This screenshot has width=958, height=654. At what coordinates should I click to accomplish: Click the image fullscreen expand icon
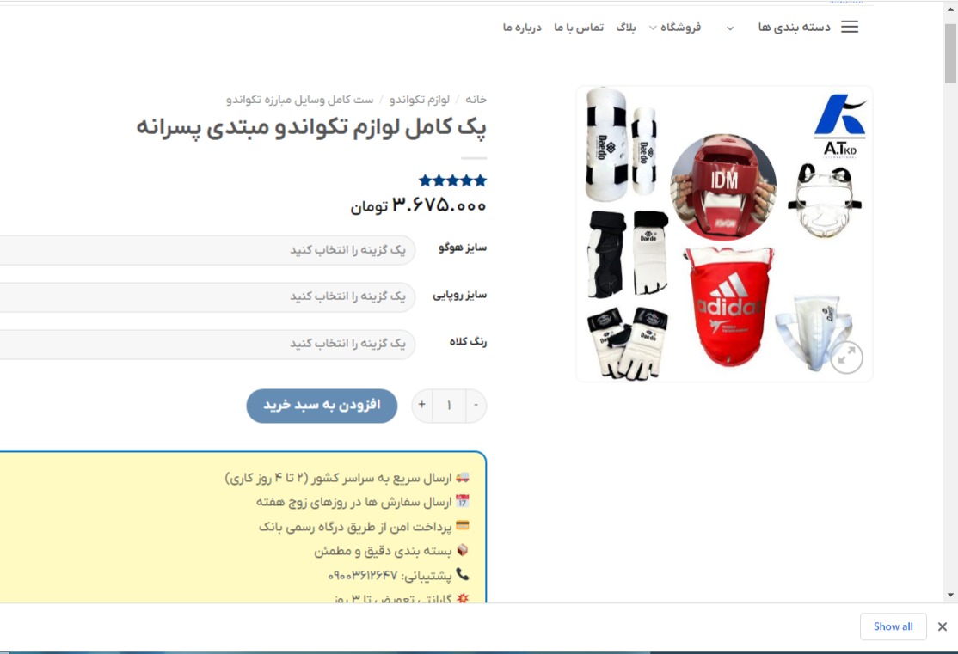coord(846,358)
